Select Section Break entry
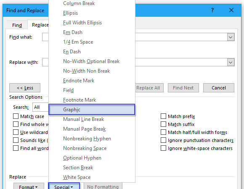This screenshot has width=244, height=189. coord(92,168)
